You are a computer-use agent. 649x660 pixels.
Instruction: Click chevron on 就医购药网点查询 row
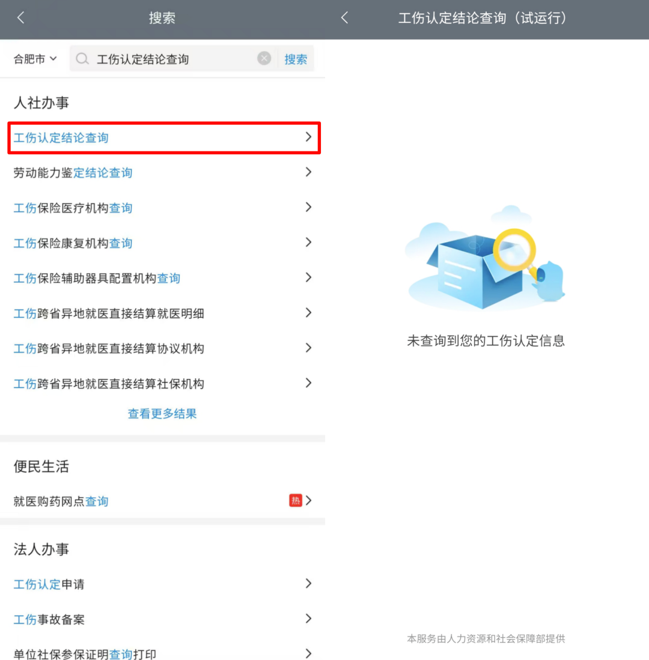tap(309, 500)
